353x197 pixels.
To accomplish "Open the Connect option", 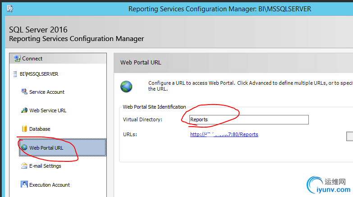I will coord(32,59).
